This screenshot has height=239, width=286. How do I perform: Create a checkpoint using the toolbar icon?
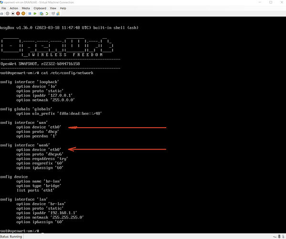pos(42,13)
